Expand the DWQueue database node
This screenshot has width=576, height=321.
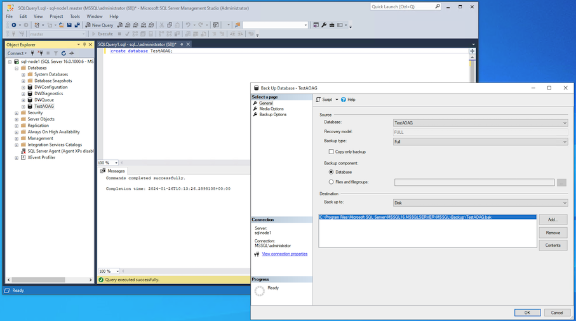pos(23,100)
